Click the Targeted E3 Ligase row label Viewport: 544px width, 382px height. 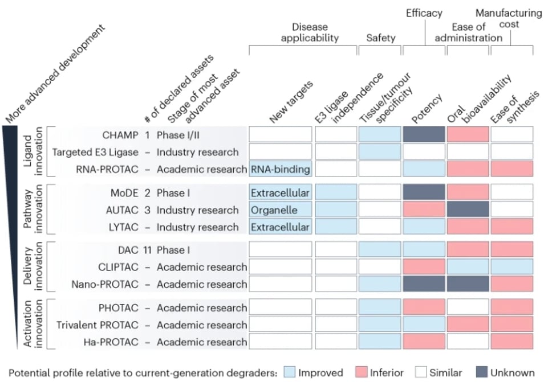click(95, 152)
